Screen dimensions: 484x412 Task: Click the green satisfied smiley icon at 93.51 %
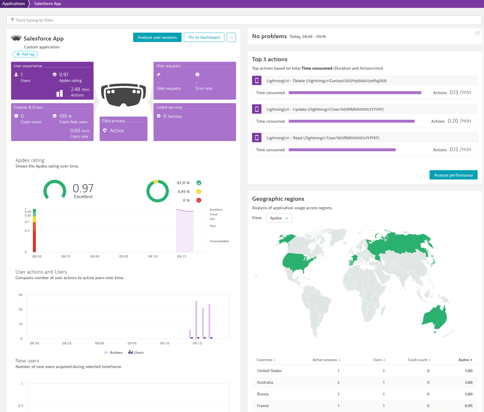point(199,183)
